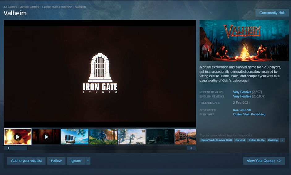291x175 pixels.
Task: Follow the game Valheim
Action: pos(56,161)
